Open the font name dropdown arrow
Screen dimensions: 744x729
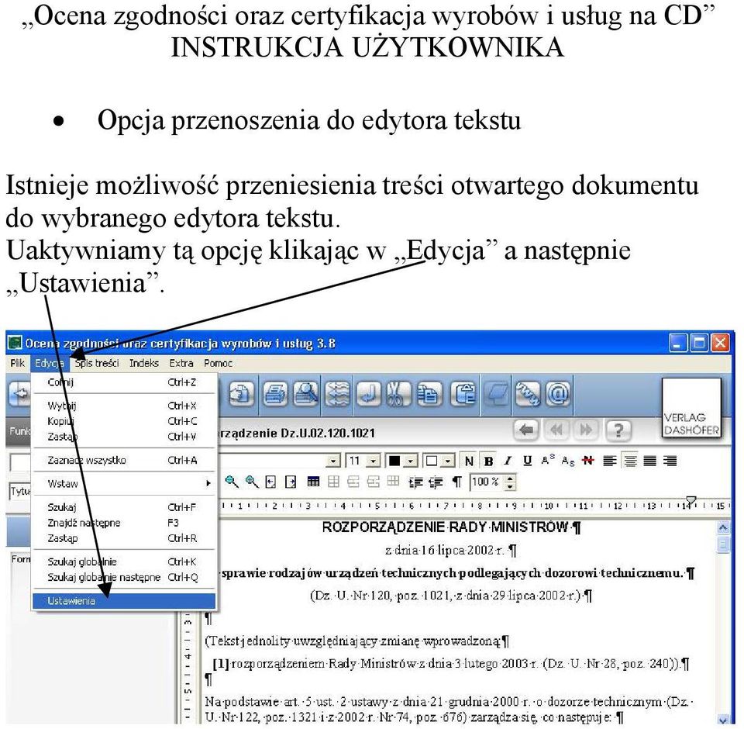point(333,461)
